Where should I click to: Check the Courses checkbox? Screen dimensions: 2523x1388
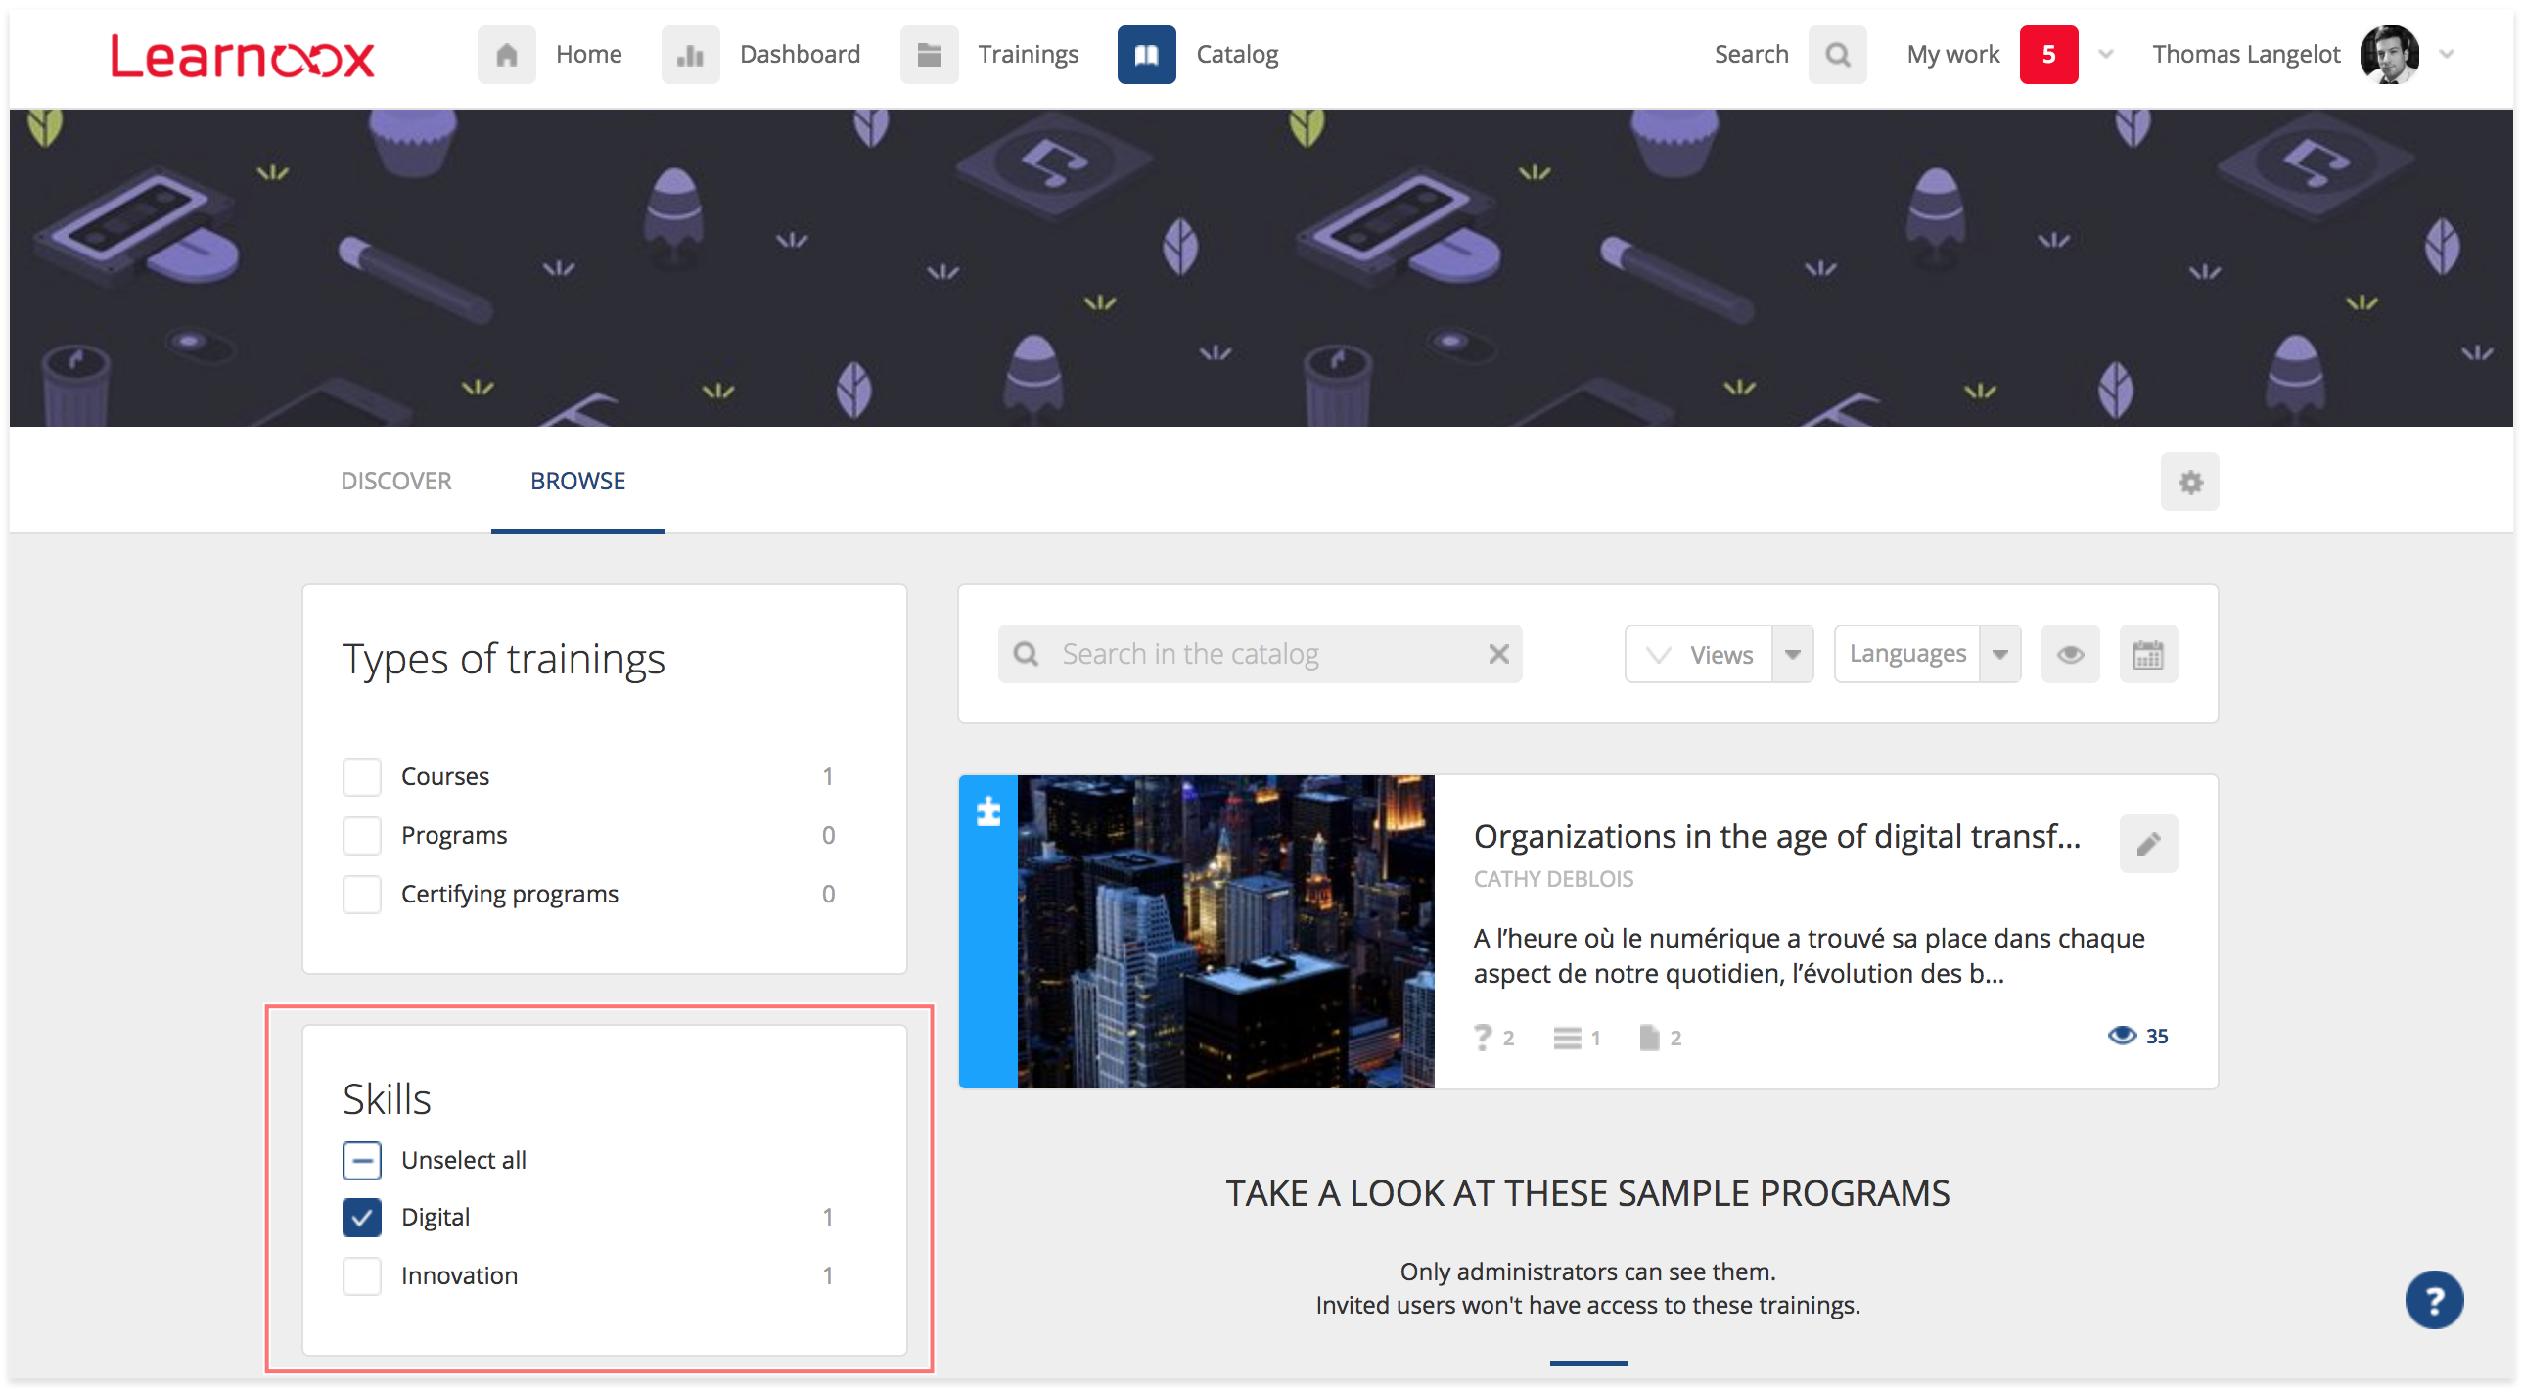pos(361,777)
